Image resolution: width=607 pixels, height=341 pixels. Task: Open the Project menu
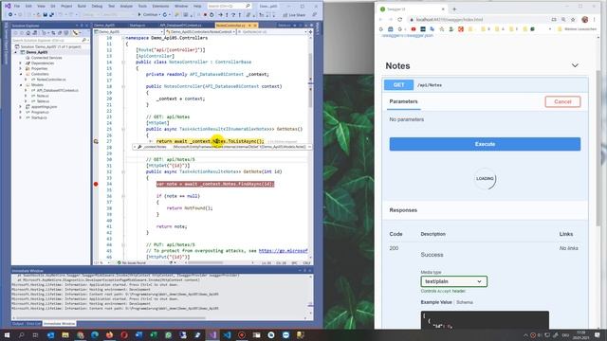(66, 7)
